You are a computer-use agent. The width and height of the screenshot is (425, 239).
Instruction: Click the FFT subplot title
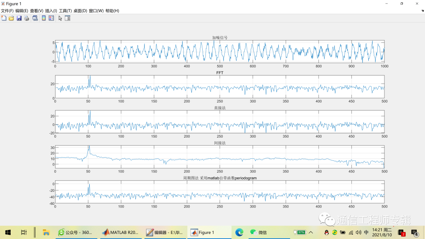pyautogui.click(x=220, y=73)
